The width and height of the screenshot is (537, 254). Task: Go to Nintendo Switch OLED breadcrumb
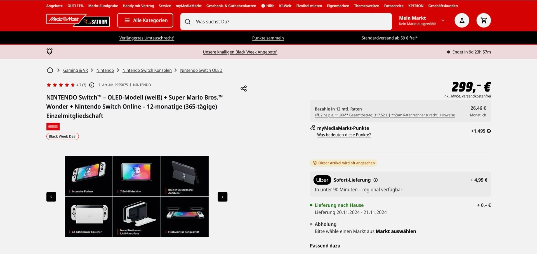coord(201,70)
